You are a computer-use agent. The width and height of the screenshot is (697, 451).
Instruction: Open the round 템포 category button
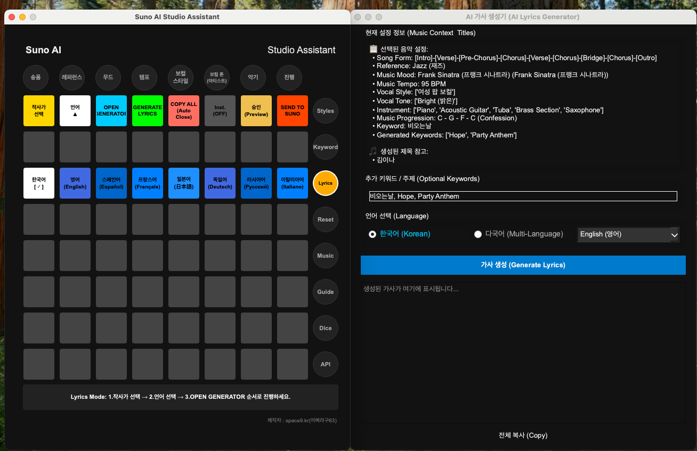144,77
